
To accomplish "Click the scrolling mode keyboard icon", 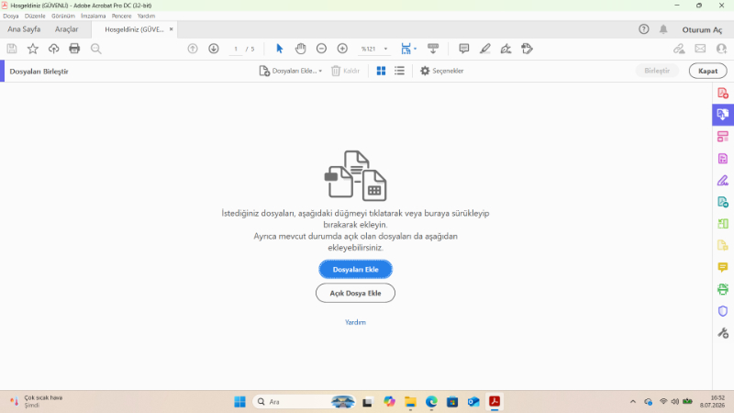I will pos(433,49).
